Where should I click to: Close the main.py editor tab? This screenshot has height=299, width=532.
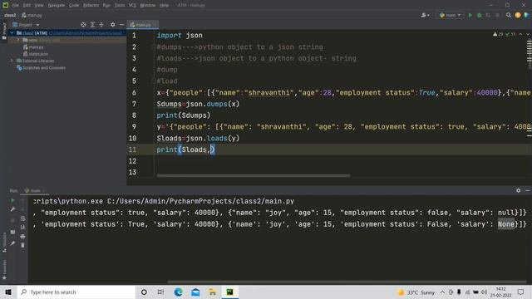pyautogui.click(x=155, y=25)
